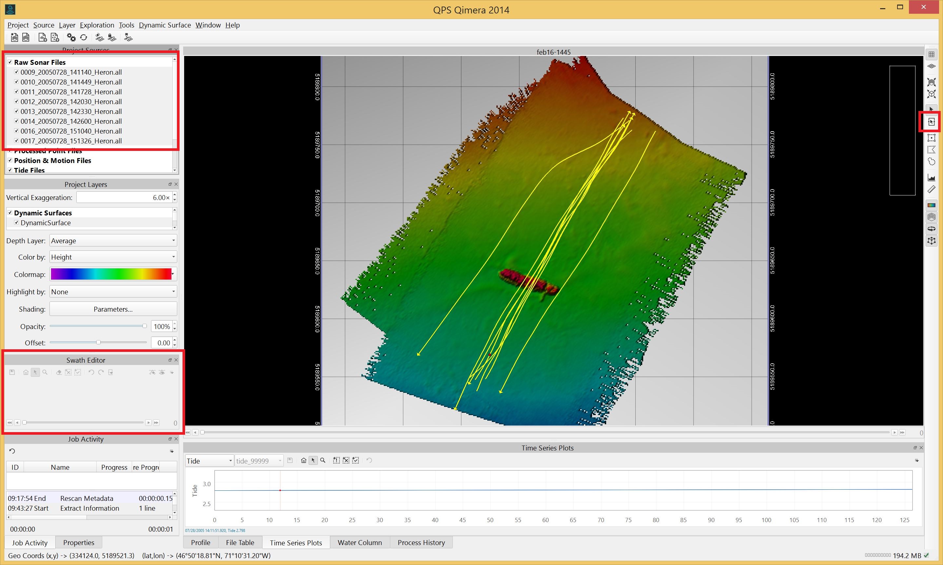Image resolution: width=943 pixels, height=565 pixels.
Task: Open the Properties tab button
Action: [79, 542]
